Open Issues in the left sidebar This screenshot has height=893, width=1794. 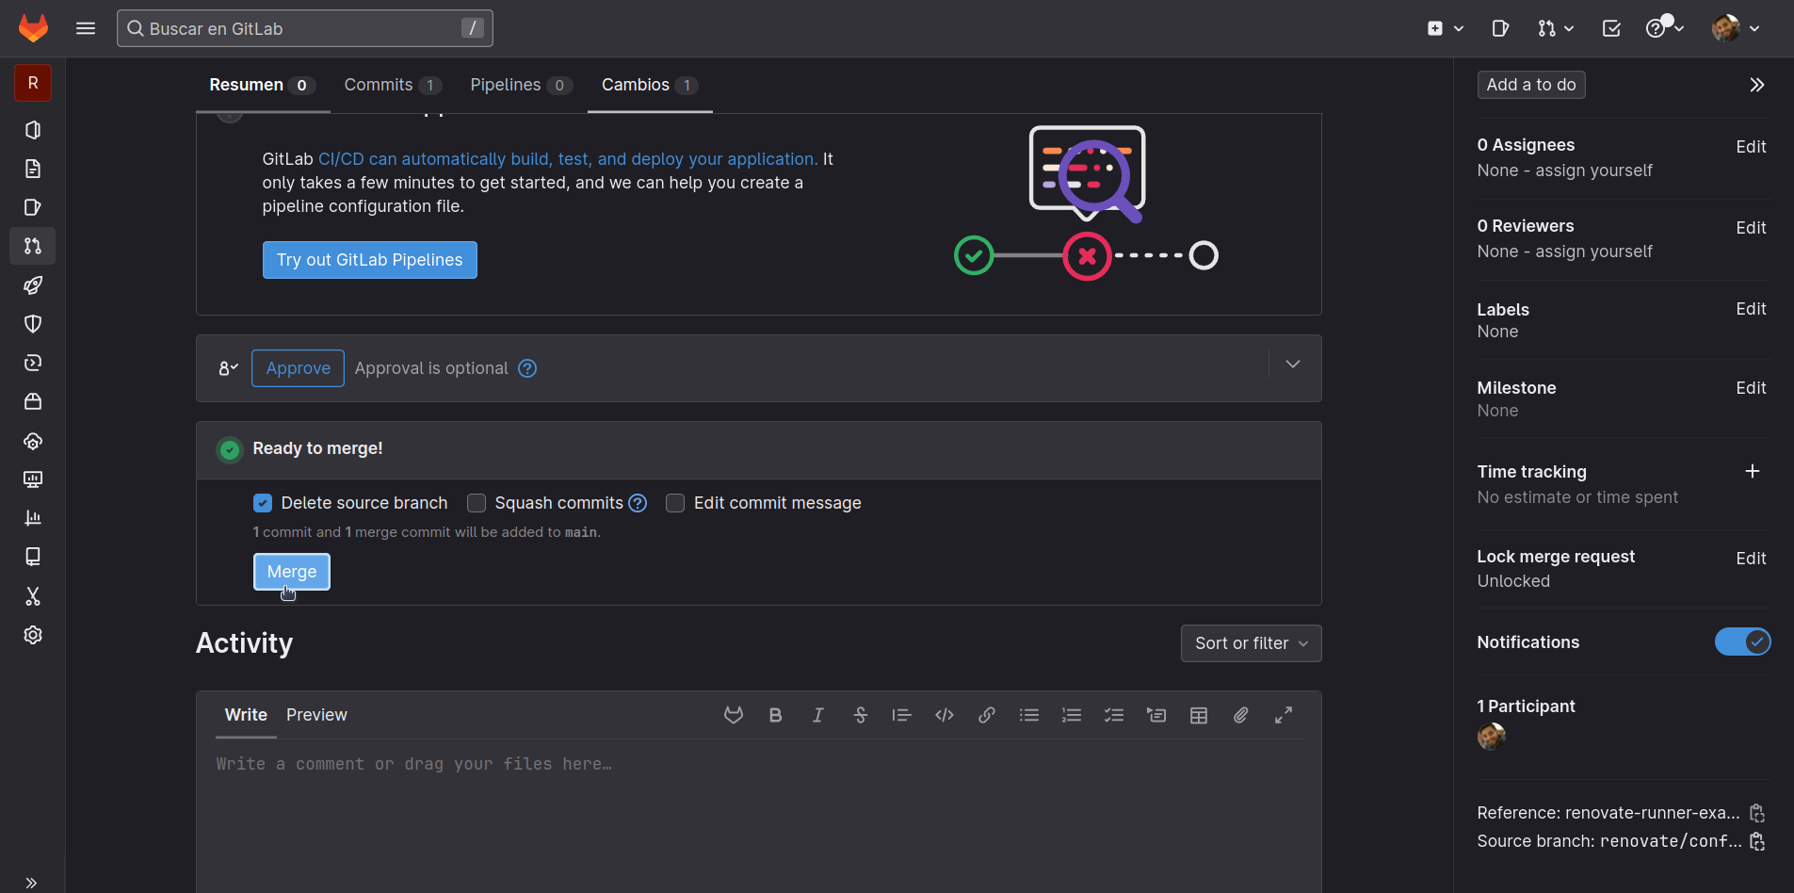[x=33, y=207]
